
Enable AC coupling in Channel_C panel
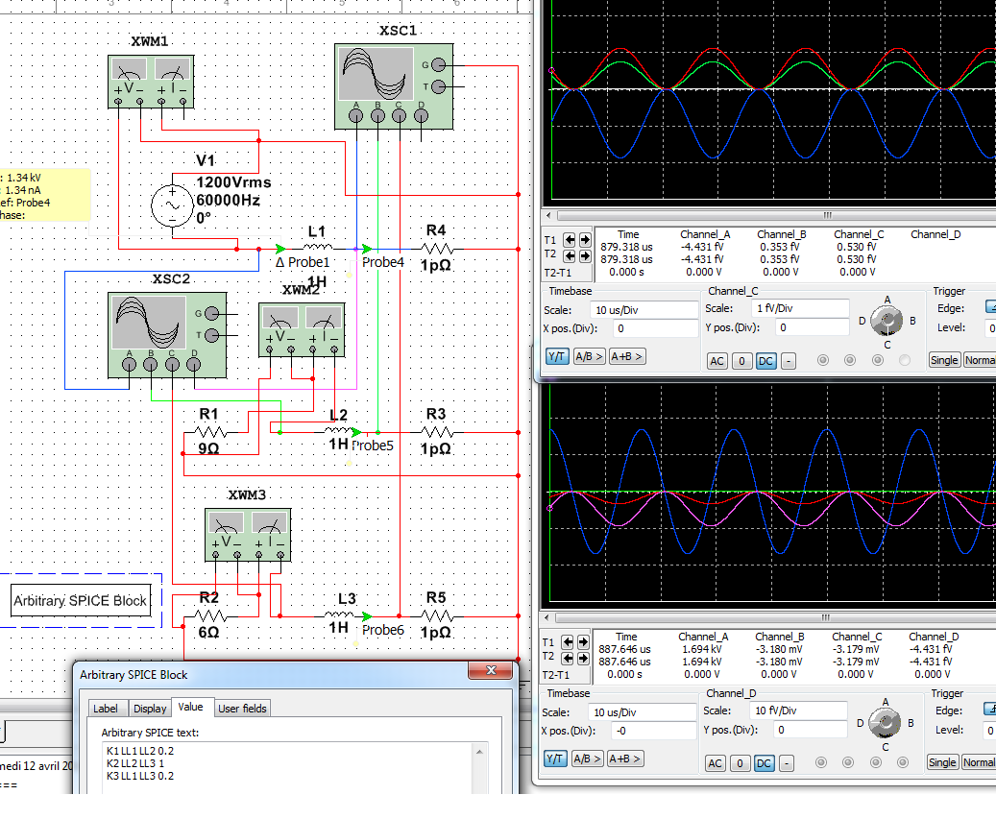pyautogui.click(x=717, y=360)
